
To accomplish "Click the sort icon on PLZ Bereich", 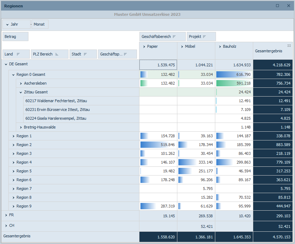I will pyautogui.click(x=57, y=54).
